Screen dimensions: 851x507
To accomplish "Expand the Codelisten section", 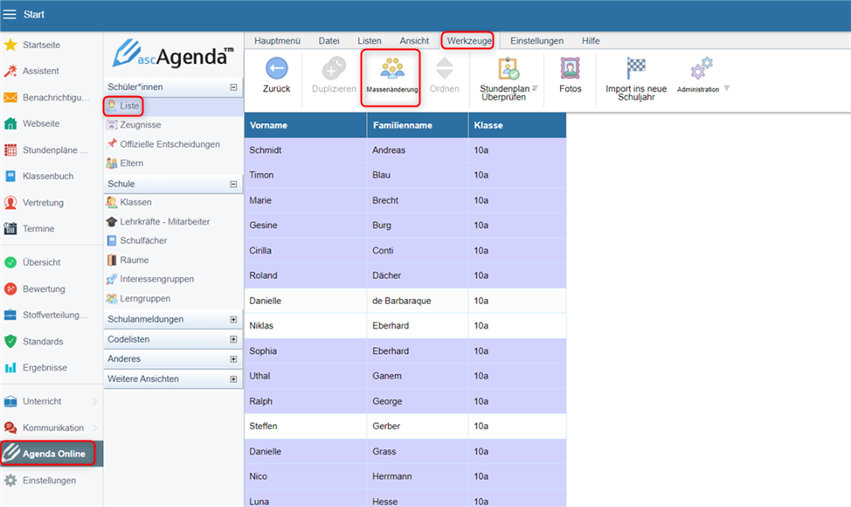I will coord(233,339).
